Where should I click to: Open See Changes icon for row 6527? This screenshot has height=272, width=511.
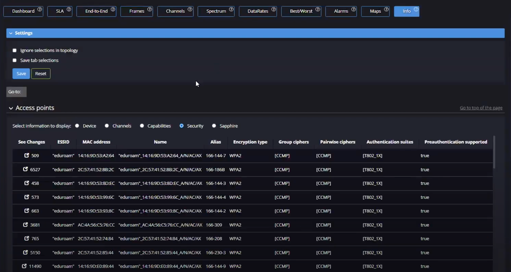26,169
